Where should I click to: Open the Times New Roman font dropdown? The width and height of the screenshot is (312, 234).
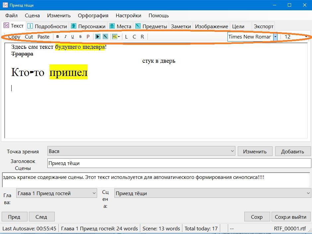point(275,37)
